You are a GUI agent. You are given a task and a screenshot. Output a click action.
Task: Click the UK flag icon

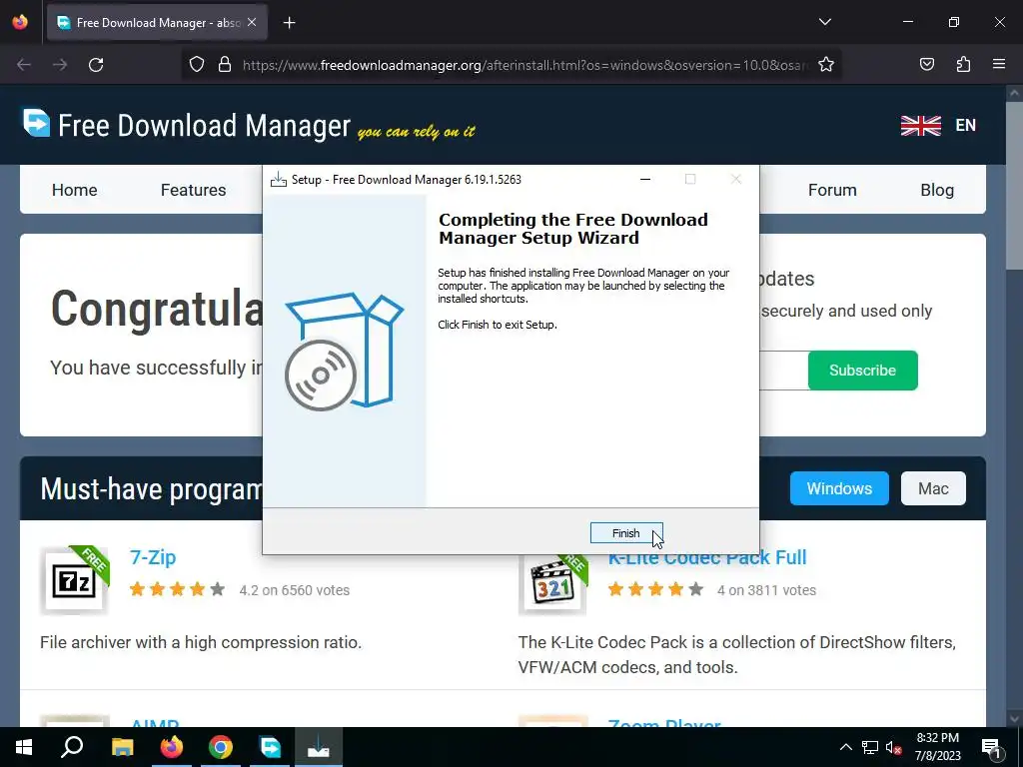(x=920, y=125)
